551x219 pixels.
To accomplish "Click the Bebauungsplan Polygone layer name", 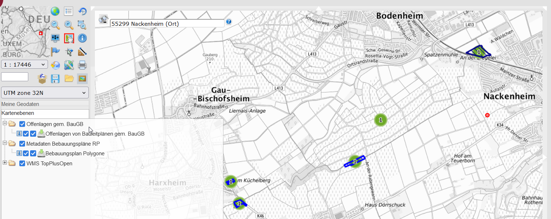I will pyautogui.click(x=75, y=154).
